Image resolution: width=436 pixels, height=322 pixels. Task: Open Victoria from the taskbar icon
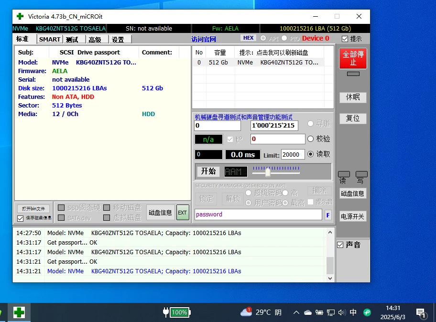19,312
